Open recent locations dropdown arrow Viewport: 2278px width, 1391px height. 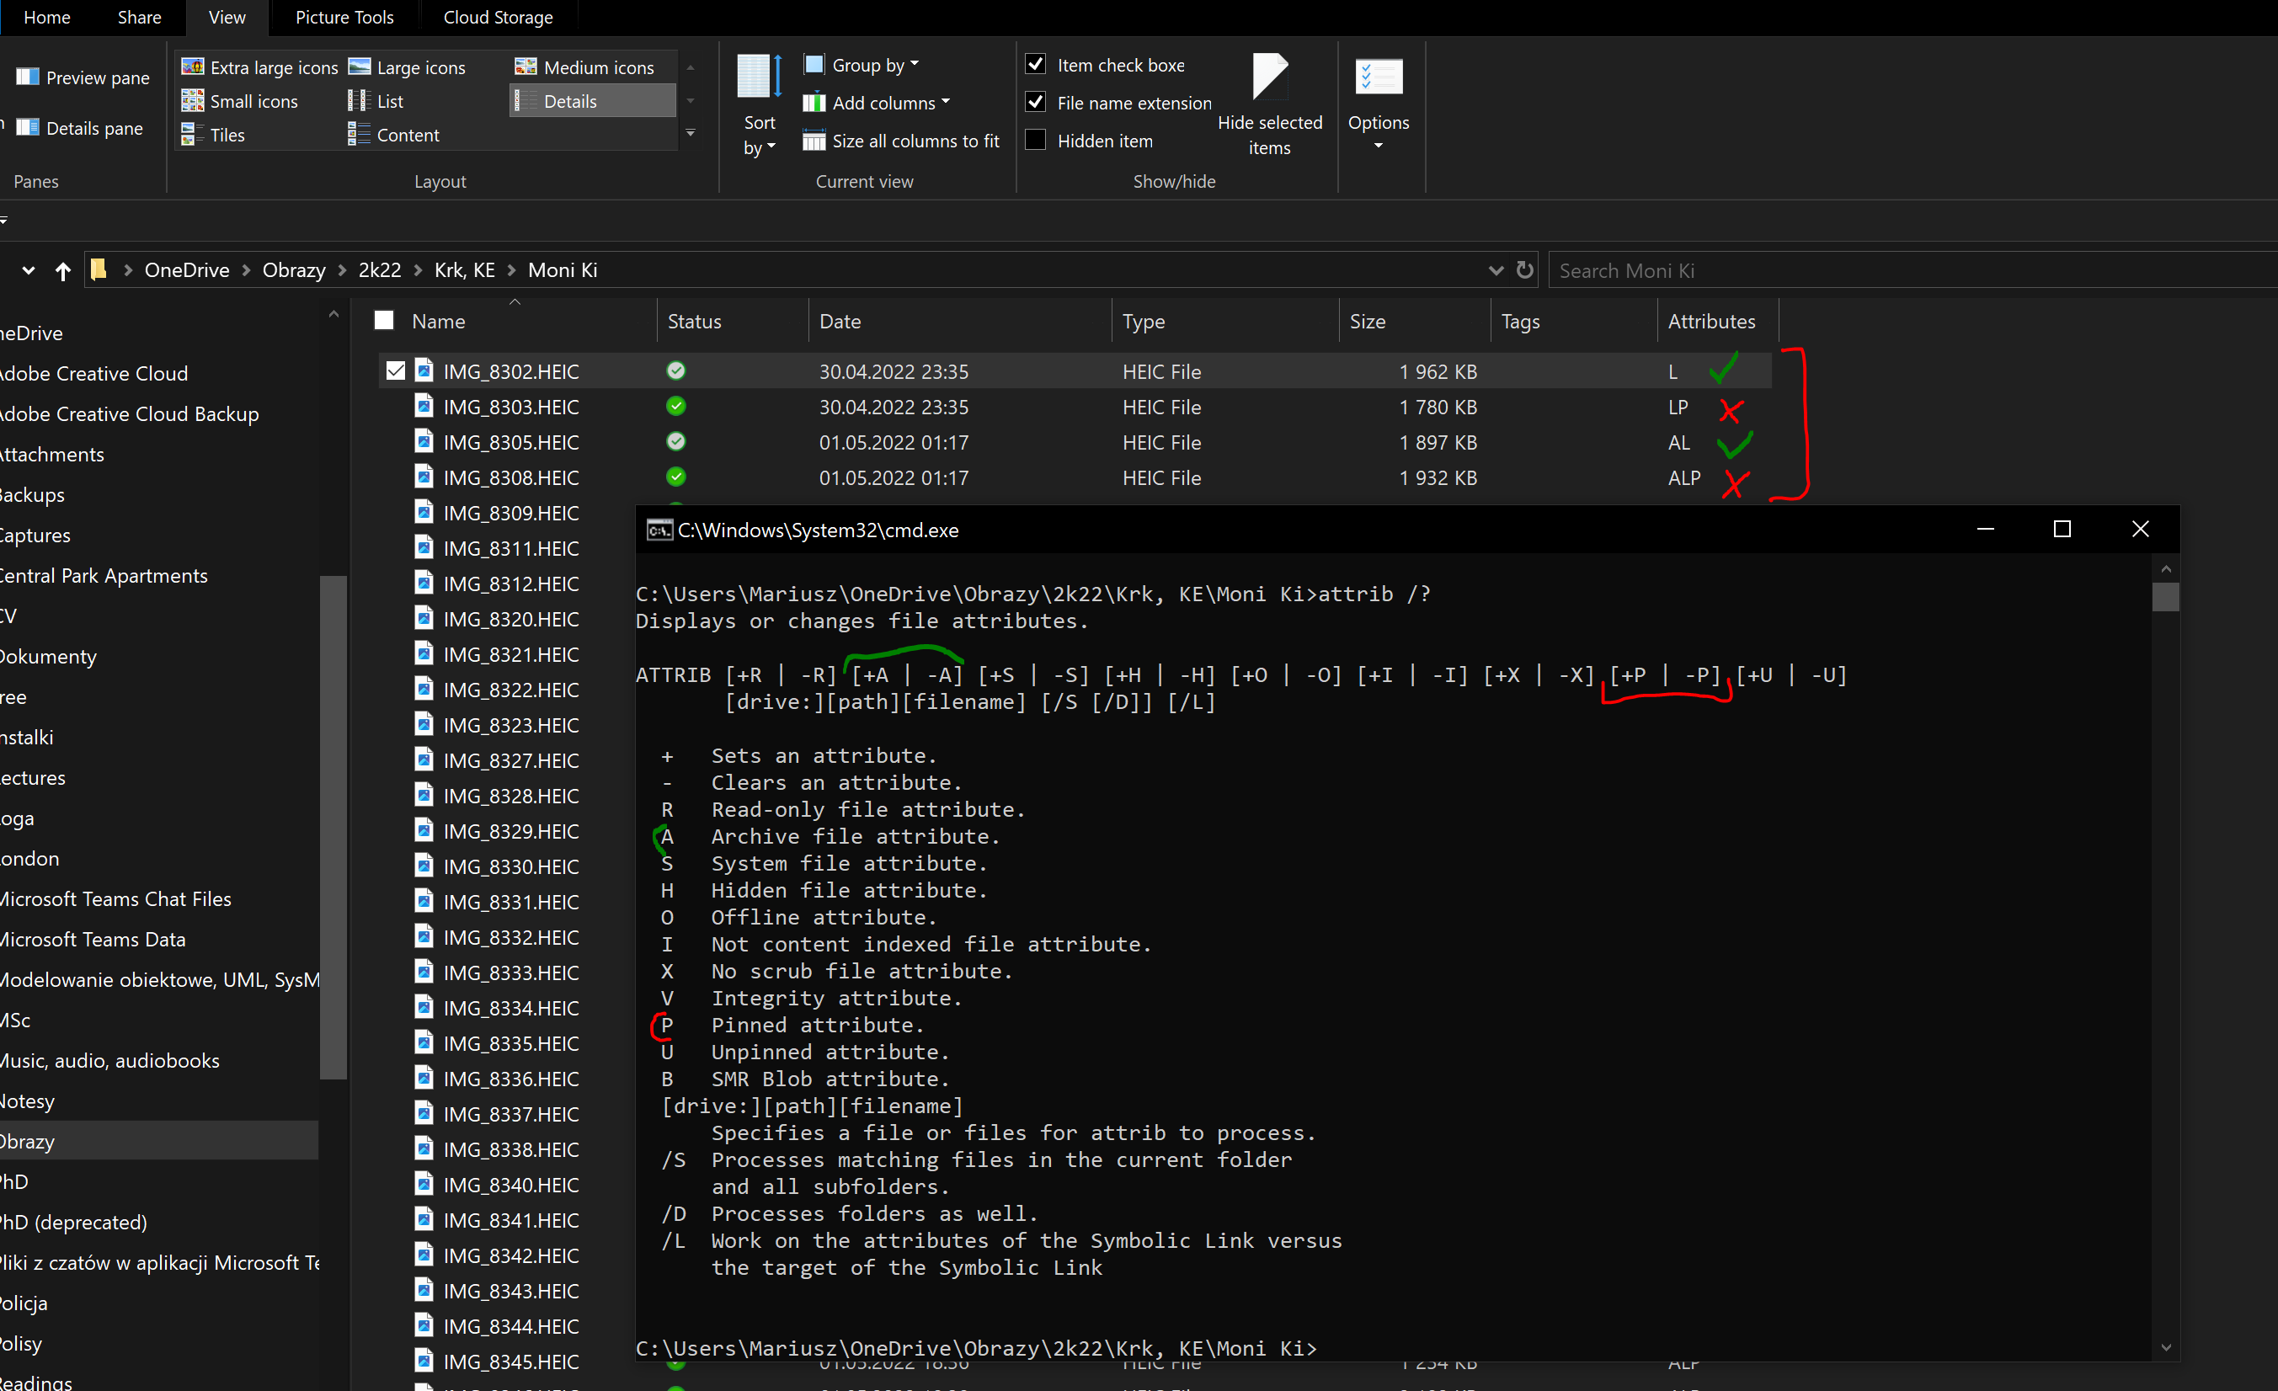click(x=29, y=271)
